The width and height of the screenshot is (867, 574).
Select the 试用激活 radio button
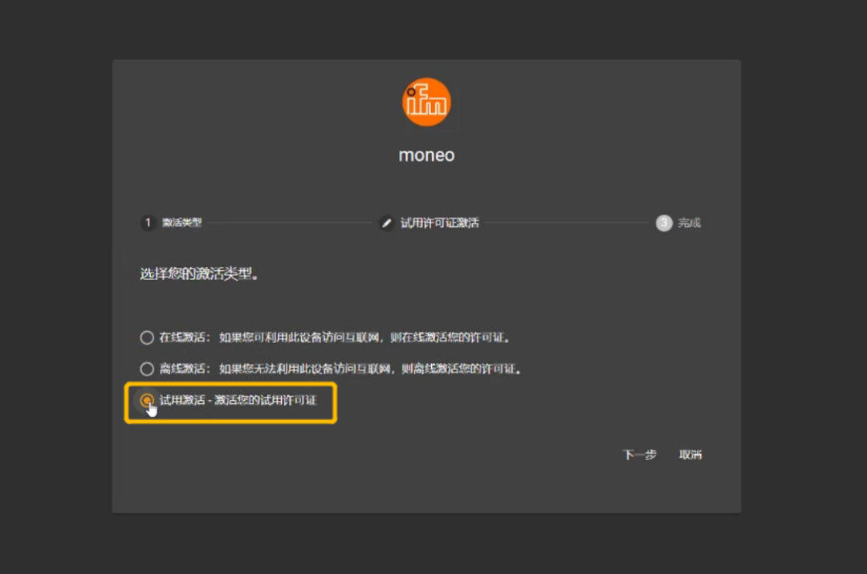coord(147,400)
